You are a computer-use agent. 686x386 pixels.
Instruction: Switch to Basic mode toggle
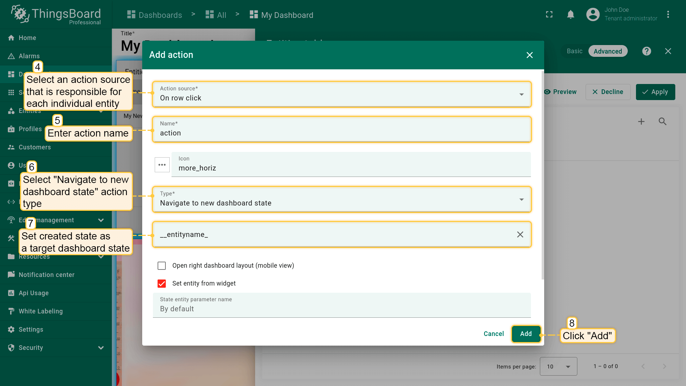[x=574, y=51]
